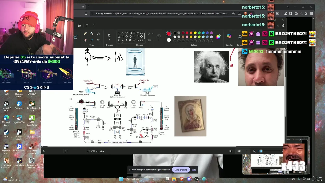Choose yellow from the color palette

pos(195,33)
